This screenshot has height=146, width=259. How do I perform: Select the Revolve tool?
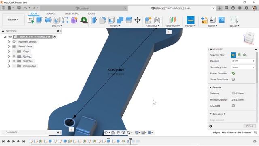pyautogui.click(x=48, y=20)
